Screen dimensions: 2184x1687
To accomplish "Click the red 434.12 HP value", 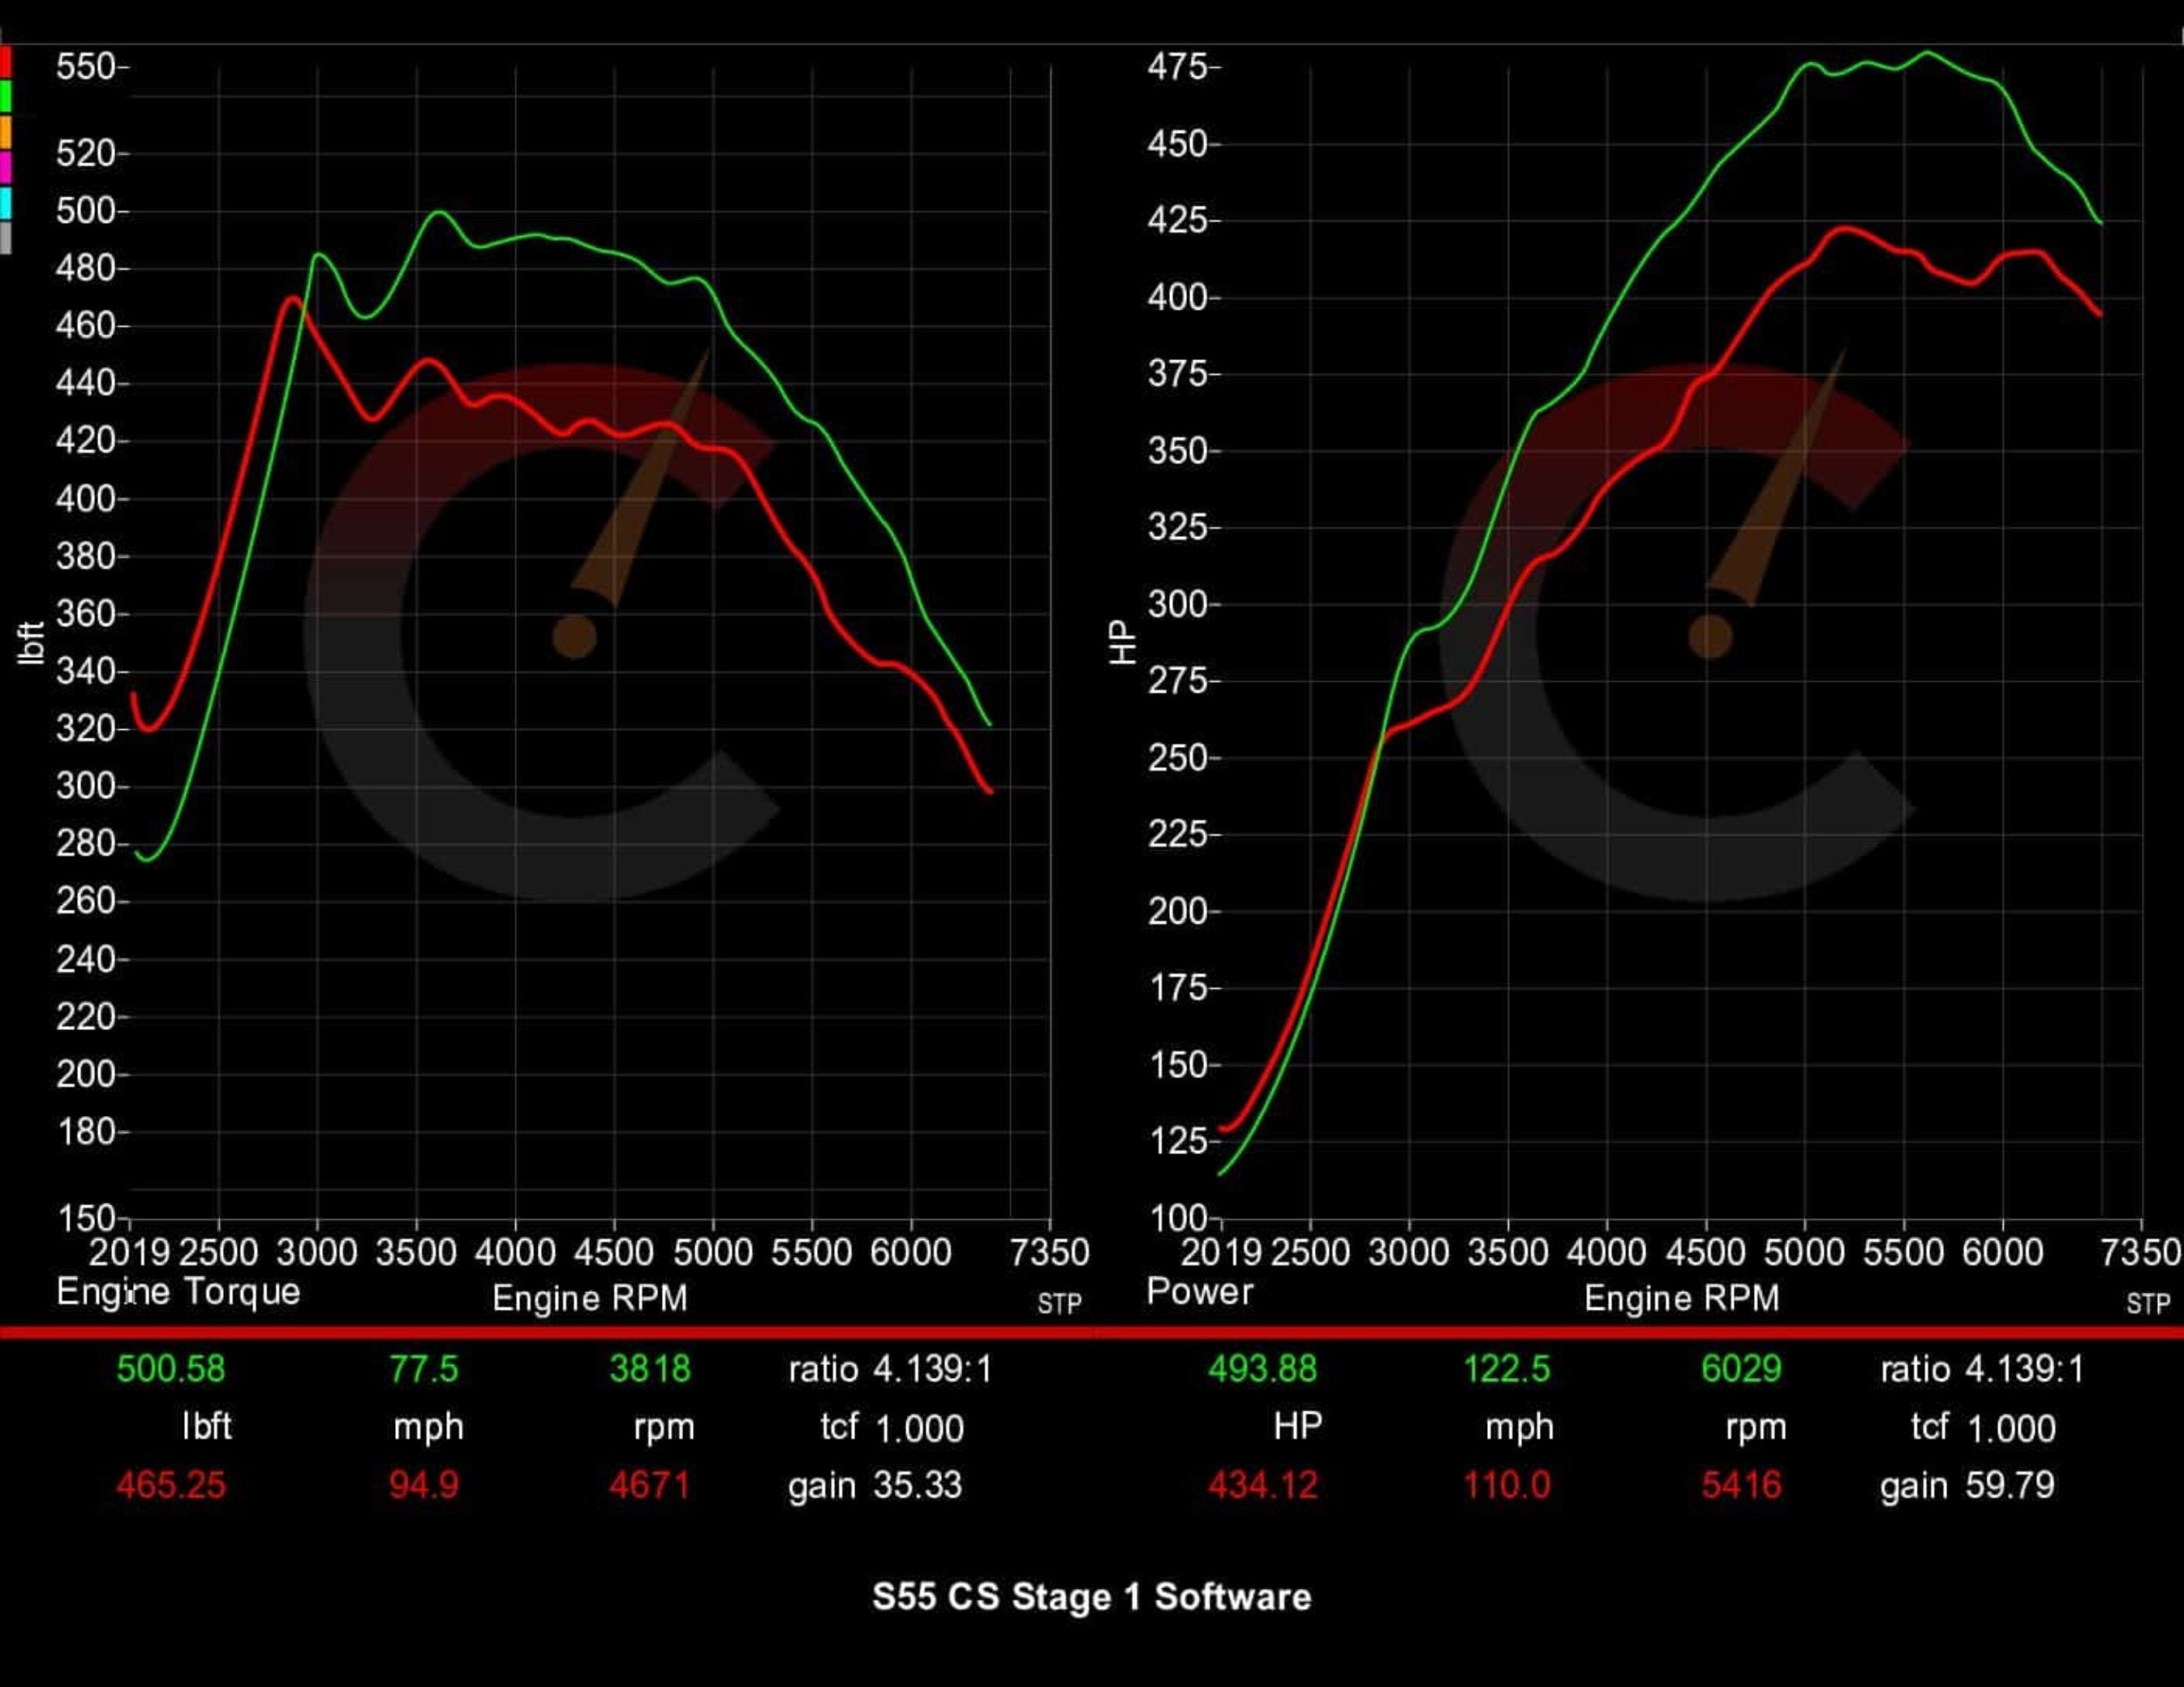I will pyautogui.click(x=1262, y=1485).
